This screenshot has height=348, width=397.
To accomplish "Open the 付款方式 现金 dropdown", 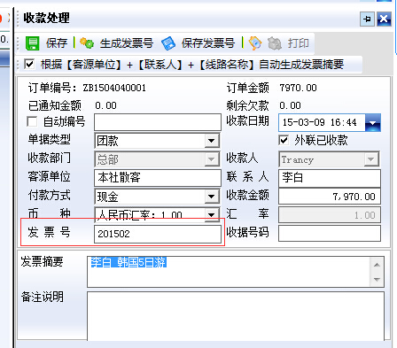I will (x=212, y=197).
